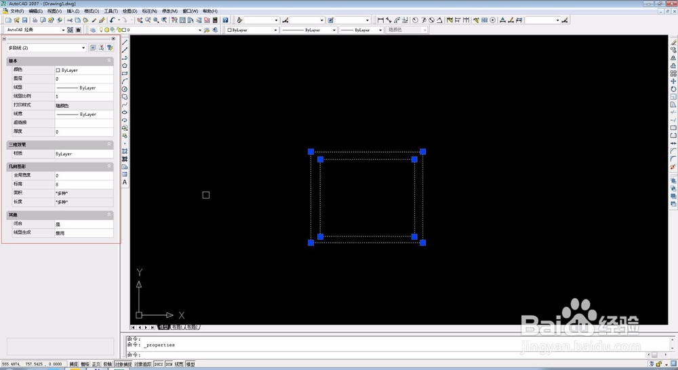Click the Help question mark icon

[225, 20]
